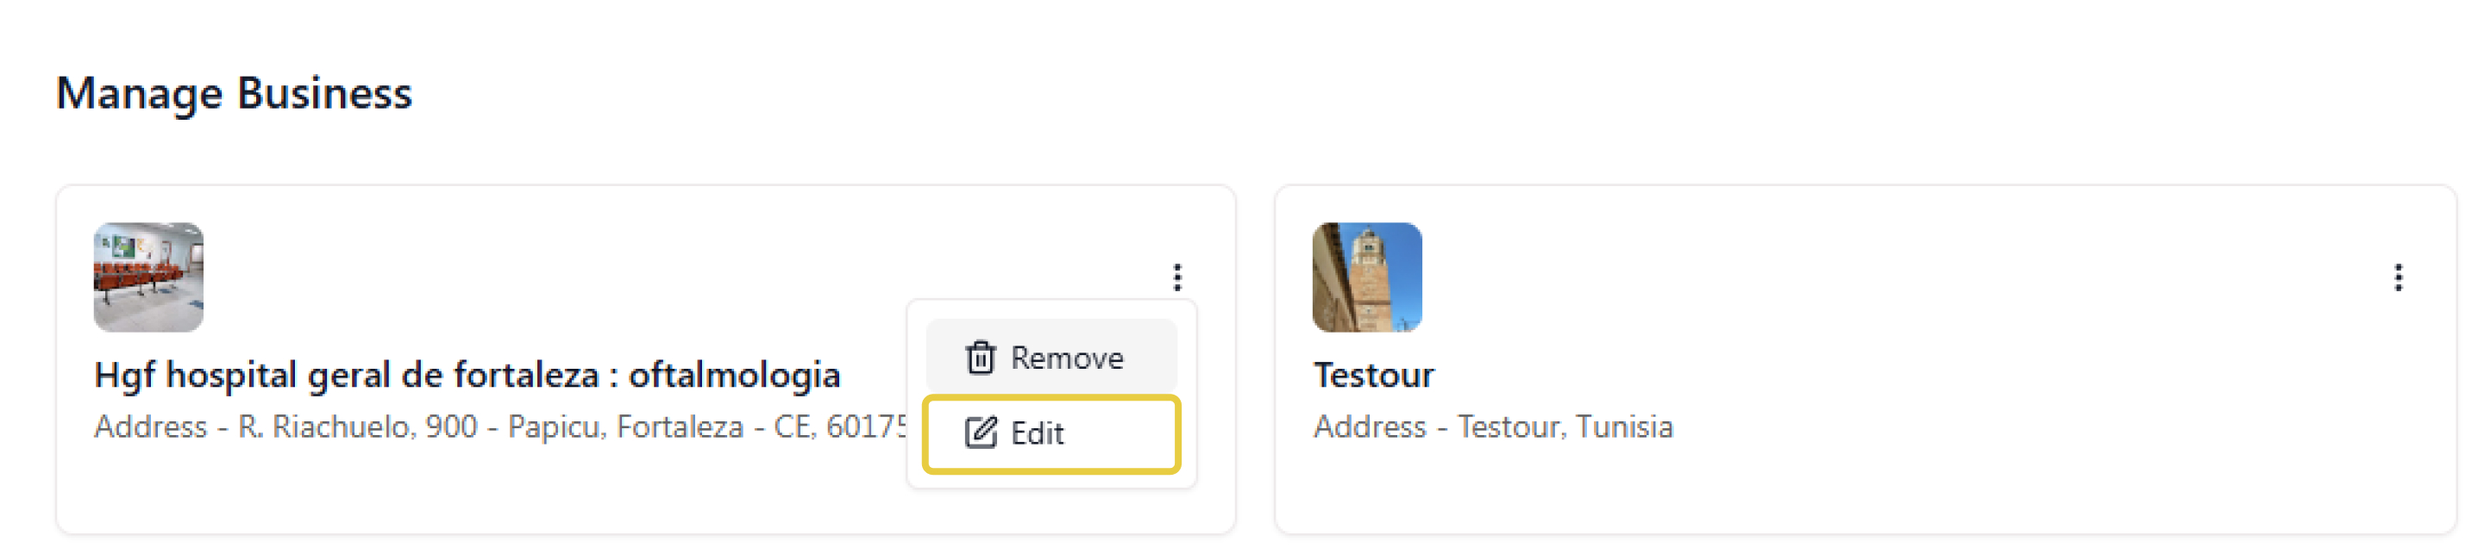2484x548 pixels.
Task: Click the Papicu, Fortaleza part of address
Action: 624,427
